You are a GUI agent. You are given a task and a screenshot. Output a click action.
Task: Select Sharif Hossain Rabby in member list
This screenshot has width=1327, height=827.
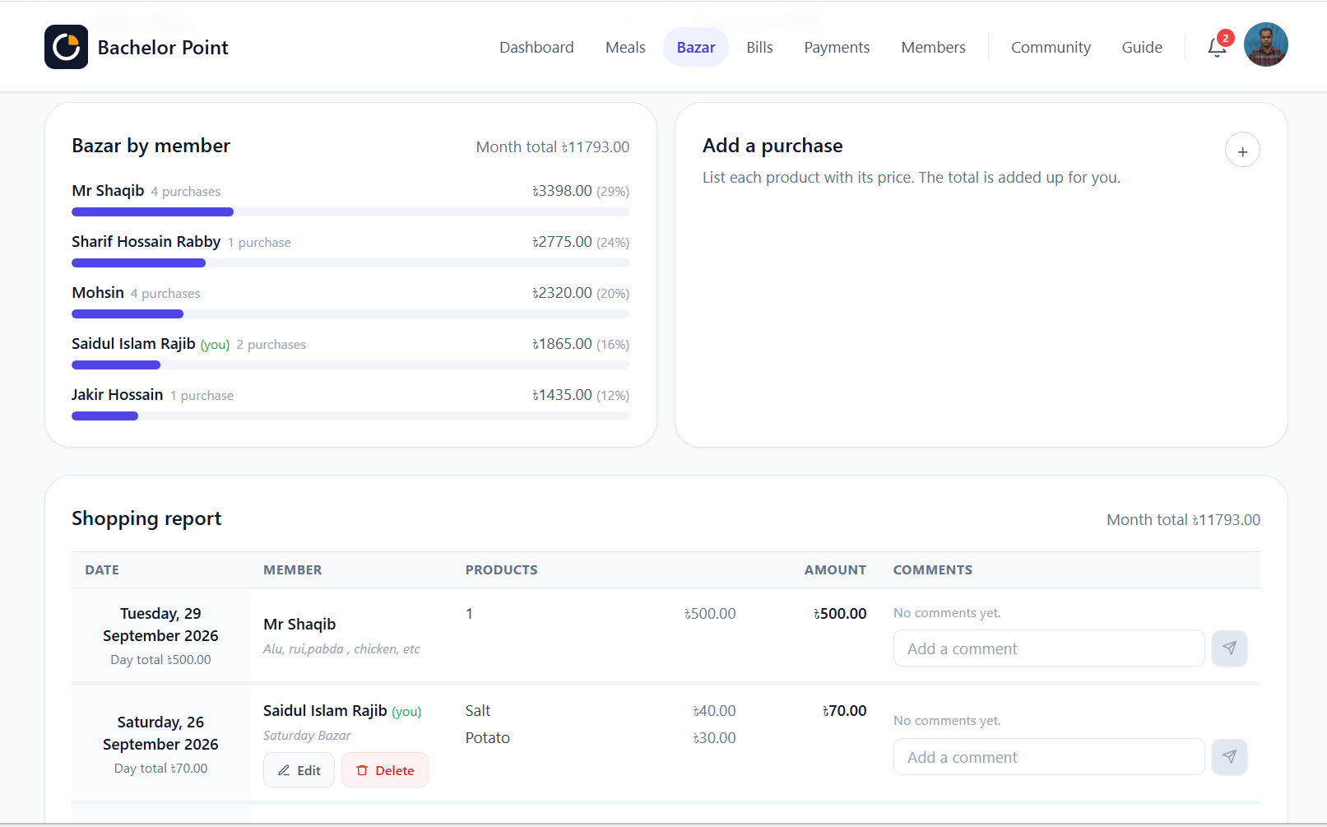(146, 241)
